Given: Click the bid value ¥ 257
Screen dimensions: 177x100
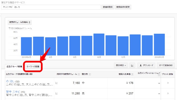Looking at the screenshot, I should [x=130, y=93].
